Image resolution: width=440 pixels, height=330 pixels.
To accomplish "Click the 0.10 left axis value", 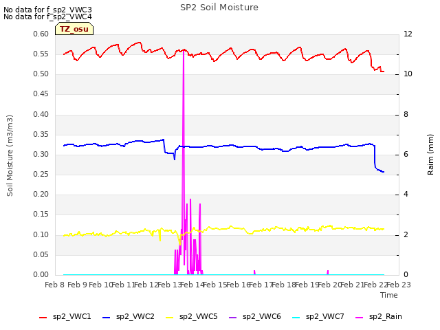I will (41, 234).
